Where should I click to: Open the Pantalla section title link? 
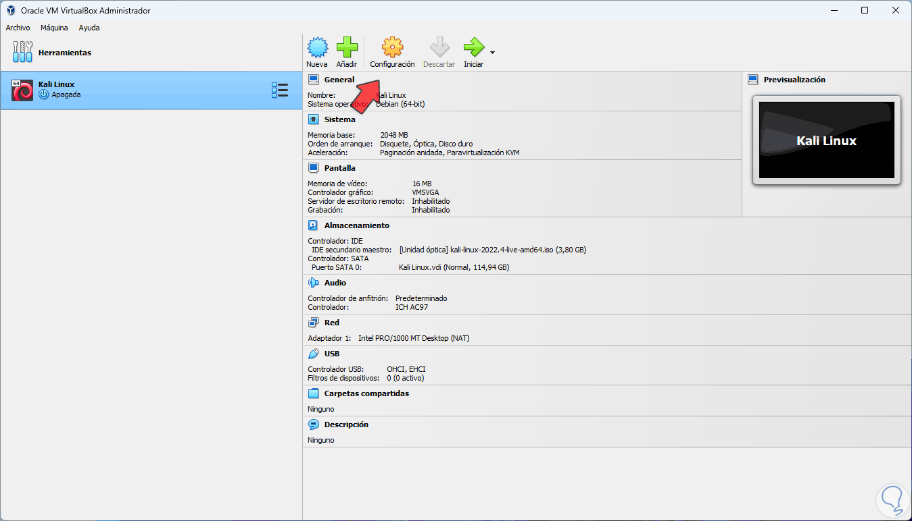pyautogui.click(x=340, y=168)
